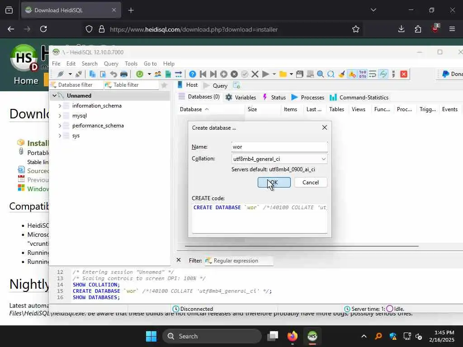The width and height of the screenshot is (463, 347).
Task: Toggle the warning stop-on-errors icon
Action: tap(352, 74)
